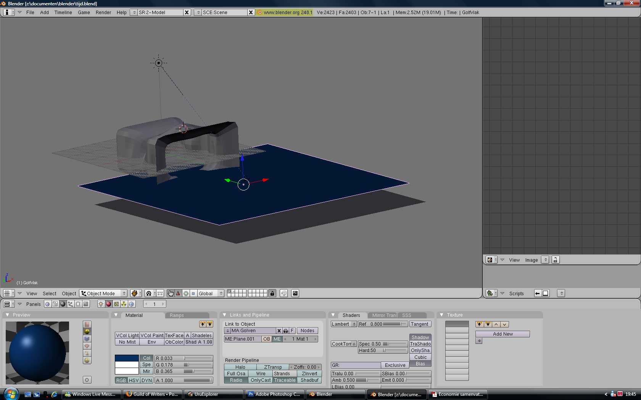Select the Shading context sphere icon
This screenshot has width=641, height=400.
pos(63,304)
